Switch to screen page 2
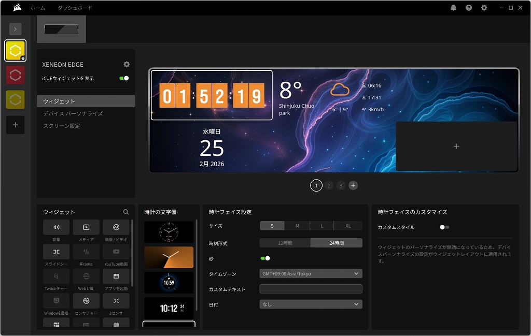The image size is (531, 336). [328, 185]
